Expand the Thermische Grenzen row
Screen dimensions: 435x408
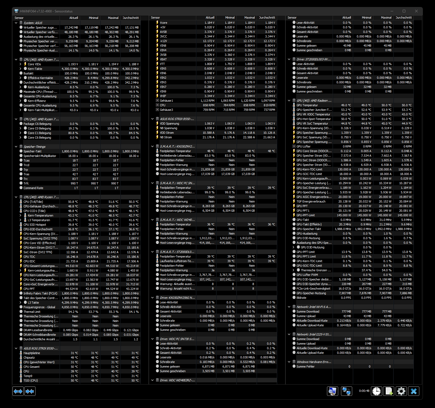click(x=294, y=270)
